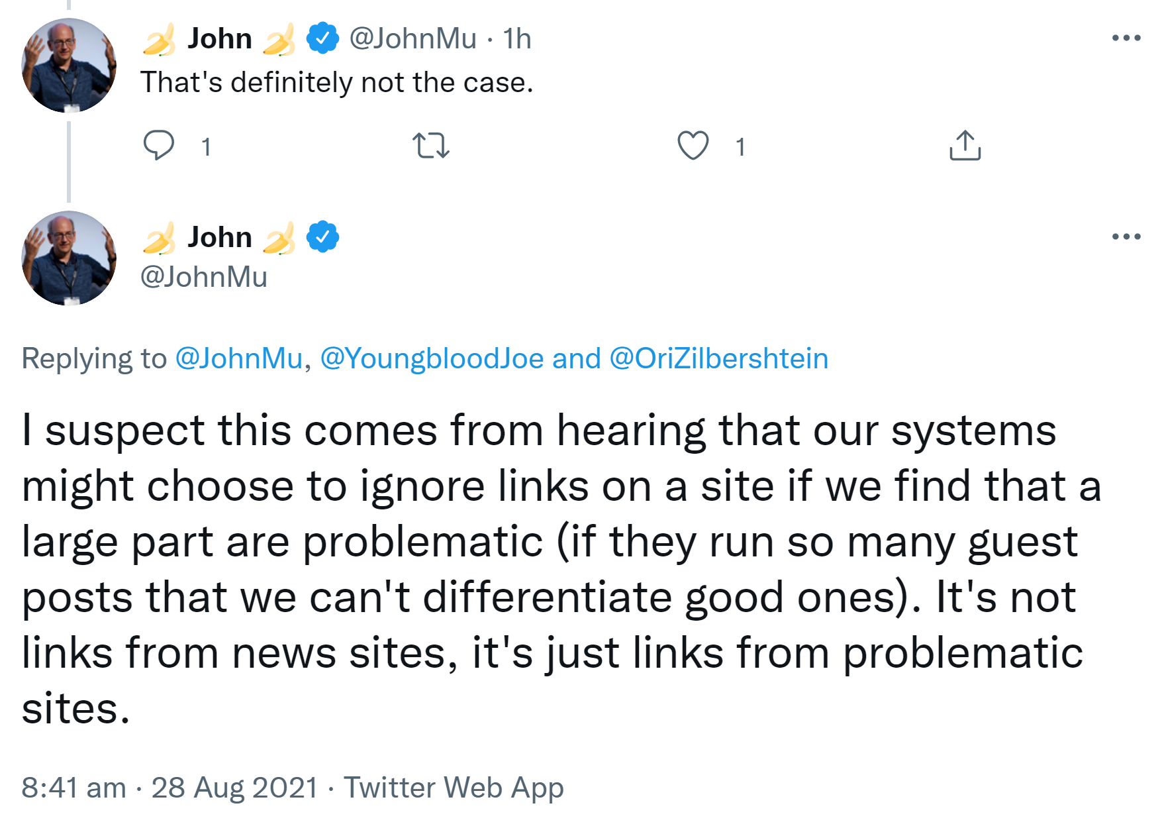Image resolution: width=1162 pixels, height=832 pixels.
Task: Visit @YoungbloodJoe mention in Replying to line
Action: tap(432, 358)
